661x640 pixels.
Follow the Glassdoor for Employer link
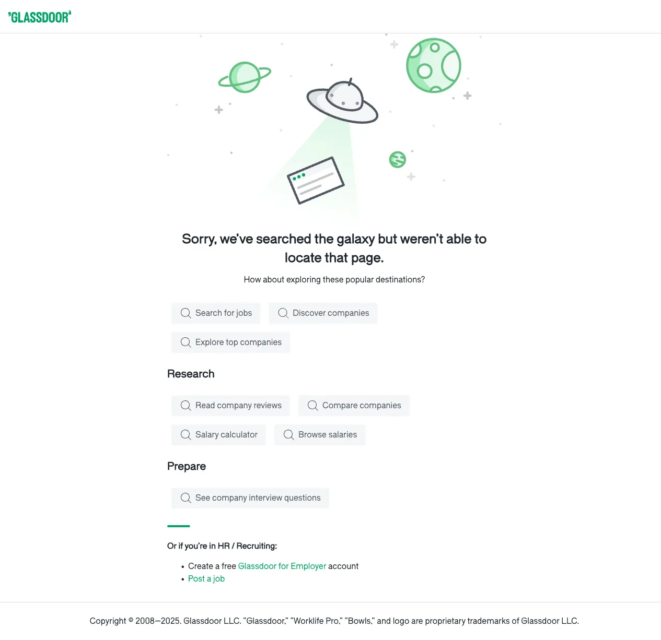tap(282, 566)
